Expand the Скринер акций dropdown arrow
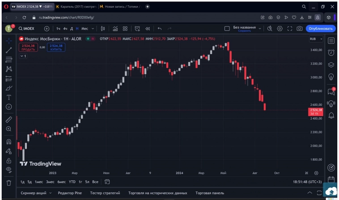Viewport: 339px width, 200px height. (51, 193)
